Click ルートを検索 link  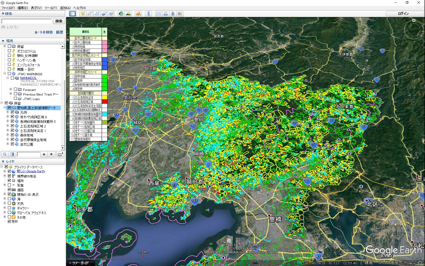pos(44,32)
